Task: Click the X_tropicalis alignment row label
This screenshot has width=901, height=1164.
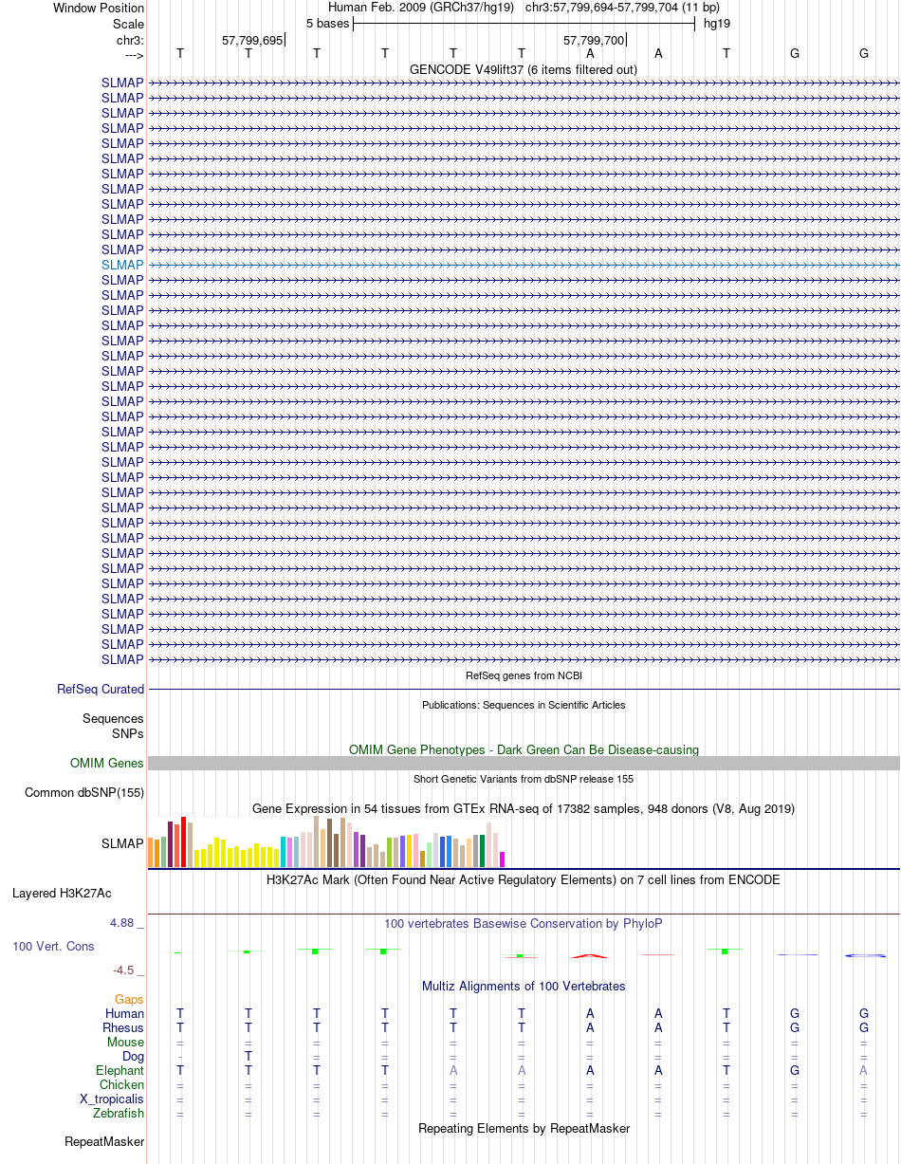Action: tap(112, 1099)
